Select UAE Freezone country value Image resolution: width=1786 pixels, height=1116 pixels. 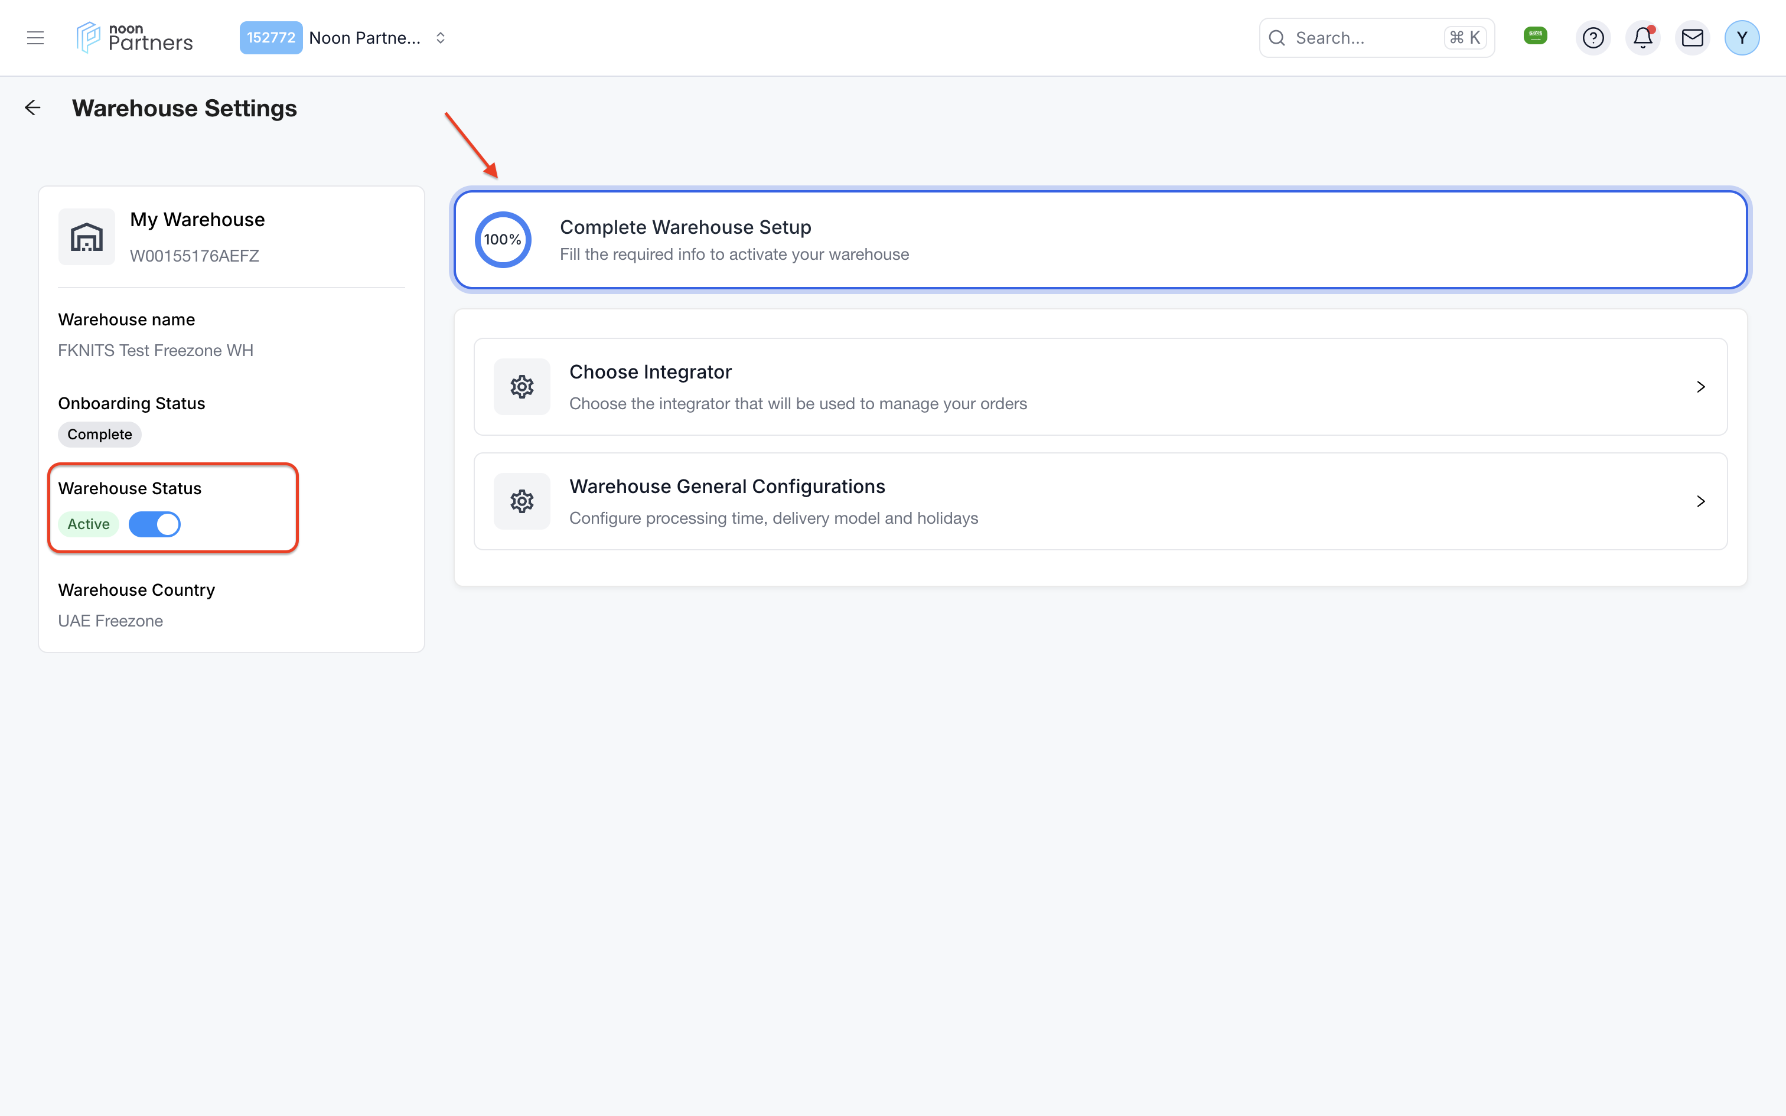[110, 621]
